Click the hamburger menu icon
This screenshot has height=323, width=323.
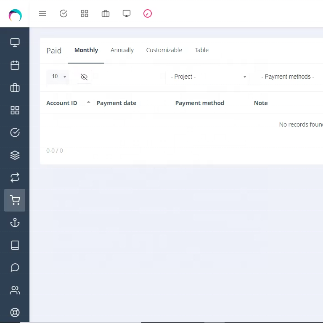(42, 13)
